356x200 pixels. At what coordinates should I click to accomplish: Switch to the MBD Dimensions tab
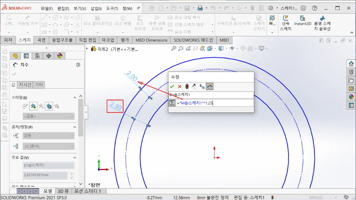(151, 40)
